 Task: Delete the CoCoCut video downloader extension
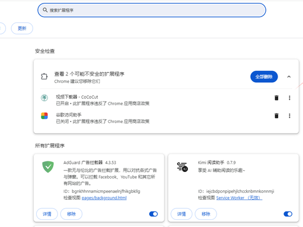click(x=276, y=98)
